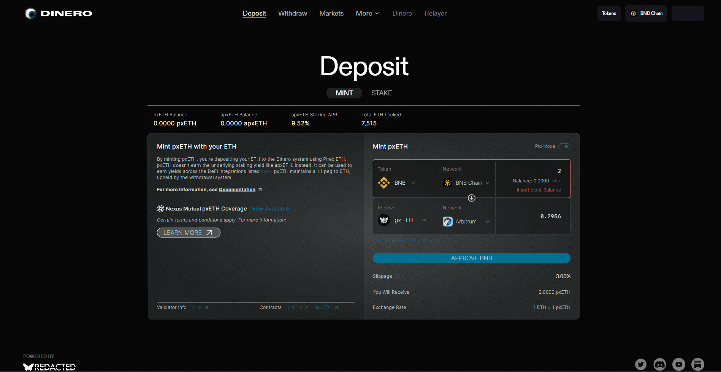Screen dimensions: 721x372
Task: Click the Edit link beside Slippage
Action: click(399, 276)
